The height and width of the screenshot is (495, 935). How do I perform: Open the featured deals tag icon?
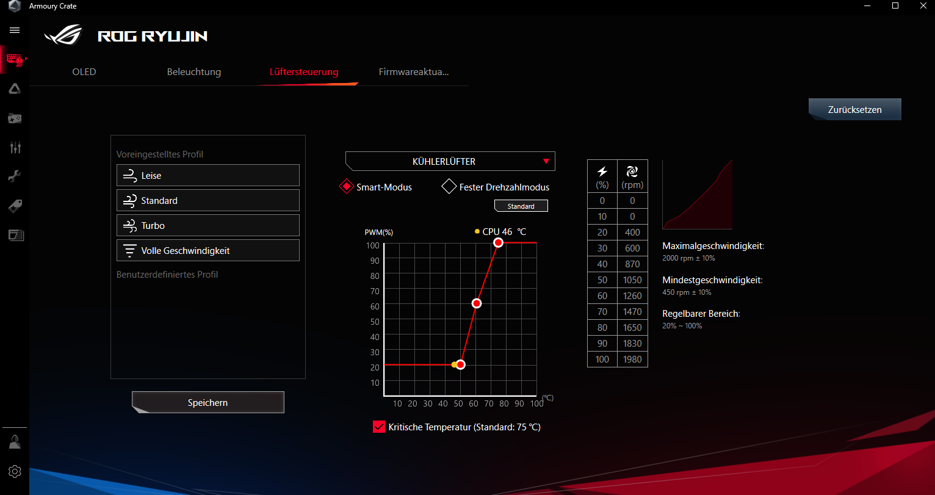coord(15,206)
